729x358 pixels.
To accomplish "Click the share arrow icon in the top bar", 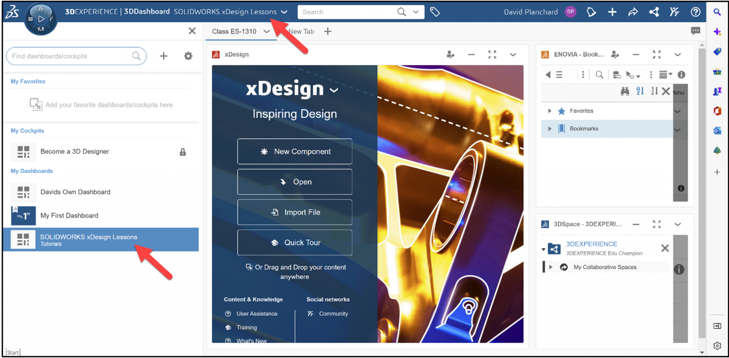I will [633, 12].
